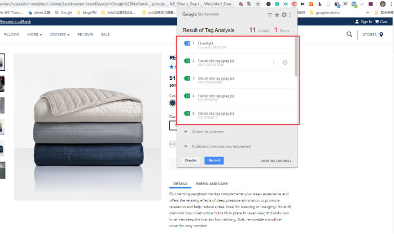Click the star icon in Tag Assistant header

pyautogui.click(x=277, y=15)
